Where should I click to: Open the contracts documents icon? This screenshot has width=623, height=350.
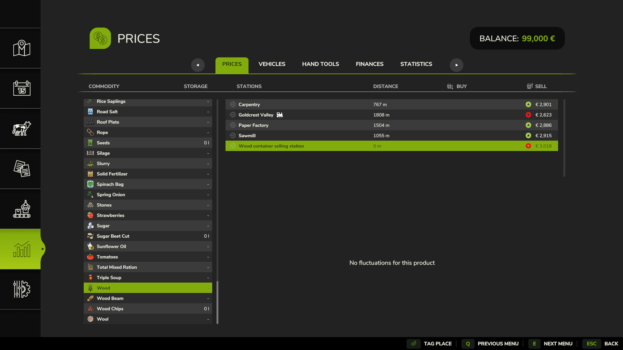pyautogui.click(x=21, y=169)
